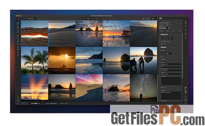Select grid view mode in bottom bar
The height and width of the screenshot is (126, 205).
tap(22, 103)
